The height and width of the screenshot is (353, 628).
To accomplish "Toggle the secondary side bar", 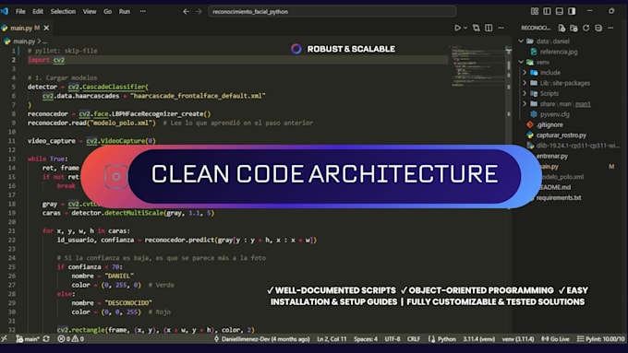I will (x=572, y=11).
